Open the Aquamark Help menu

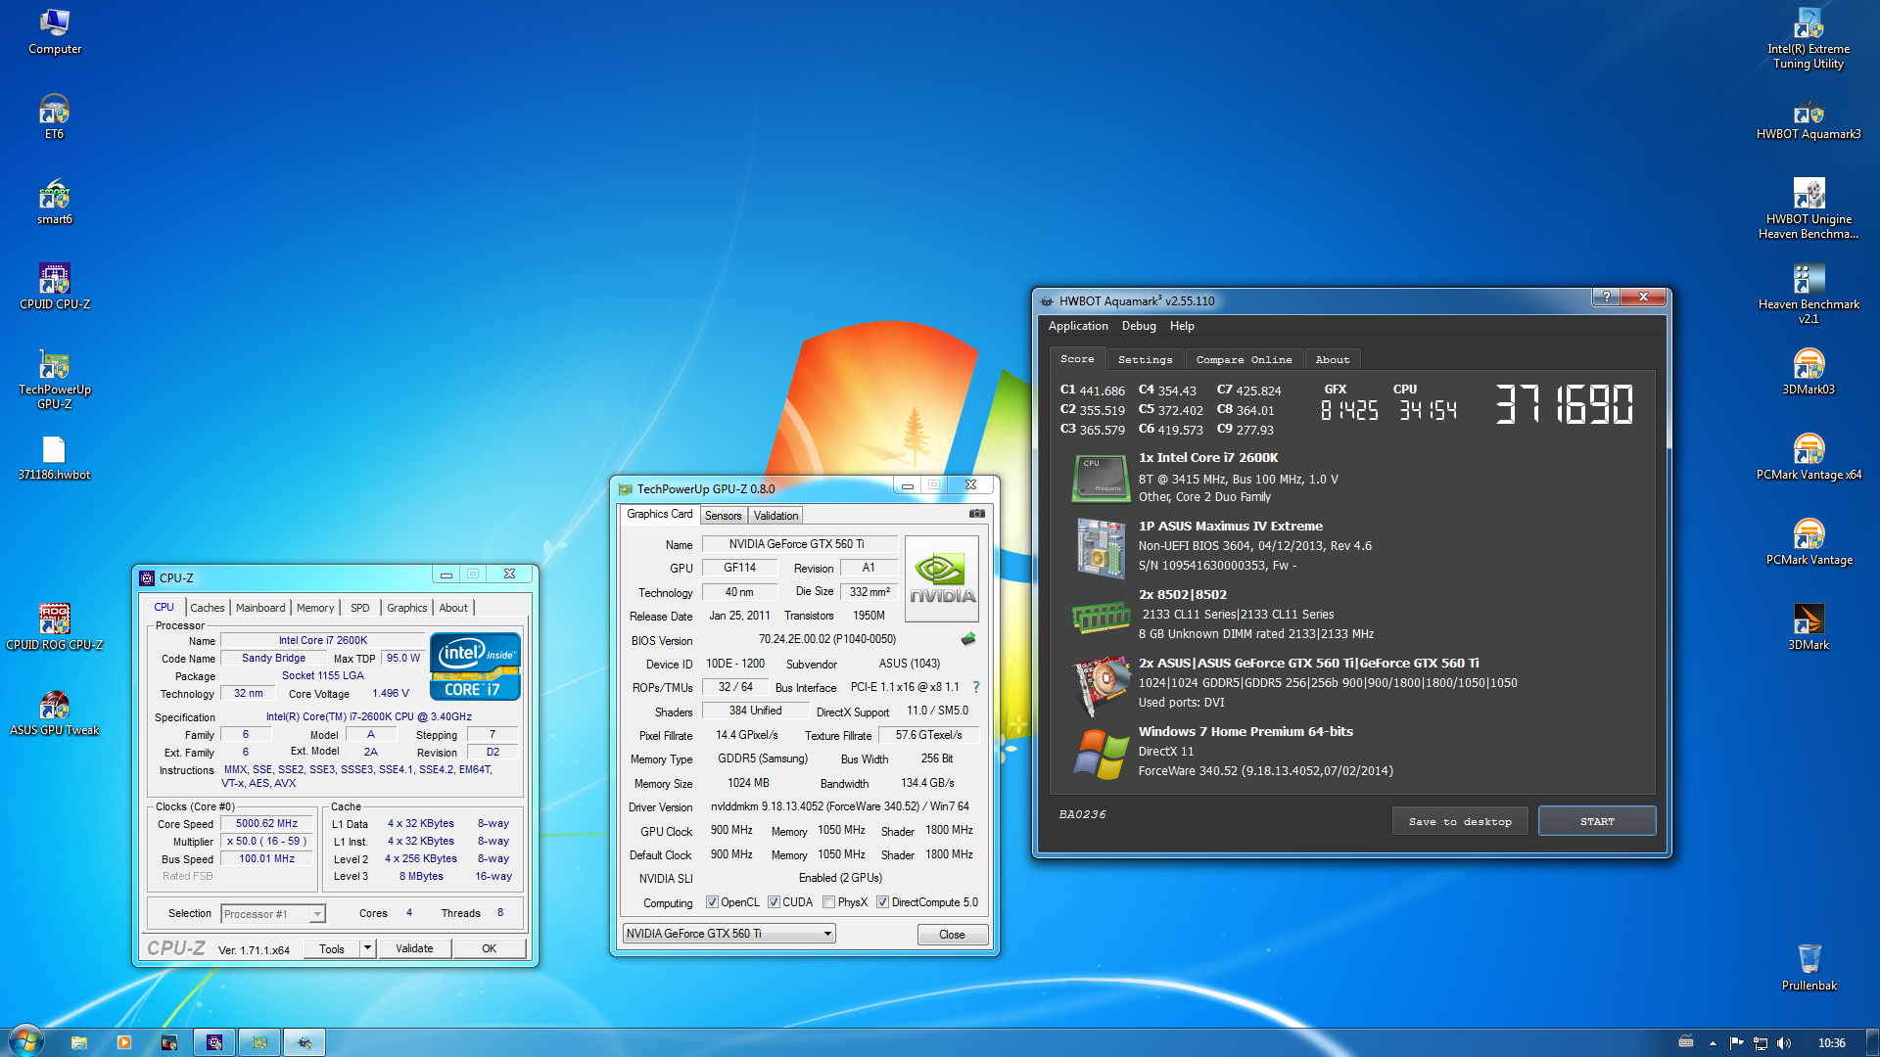tap(1182, 326)
